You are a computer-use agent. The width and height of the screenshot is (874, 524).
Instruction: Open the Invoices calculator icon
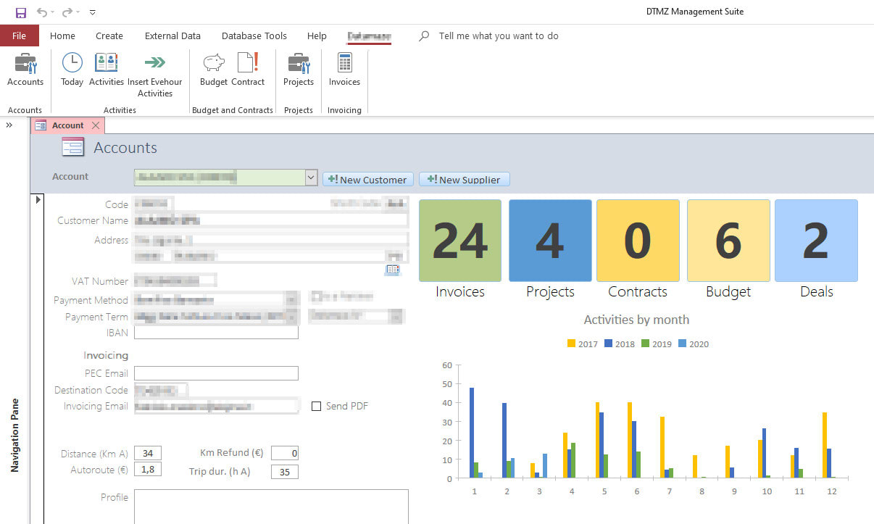click(344, 63)
